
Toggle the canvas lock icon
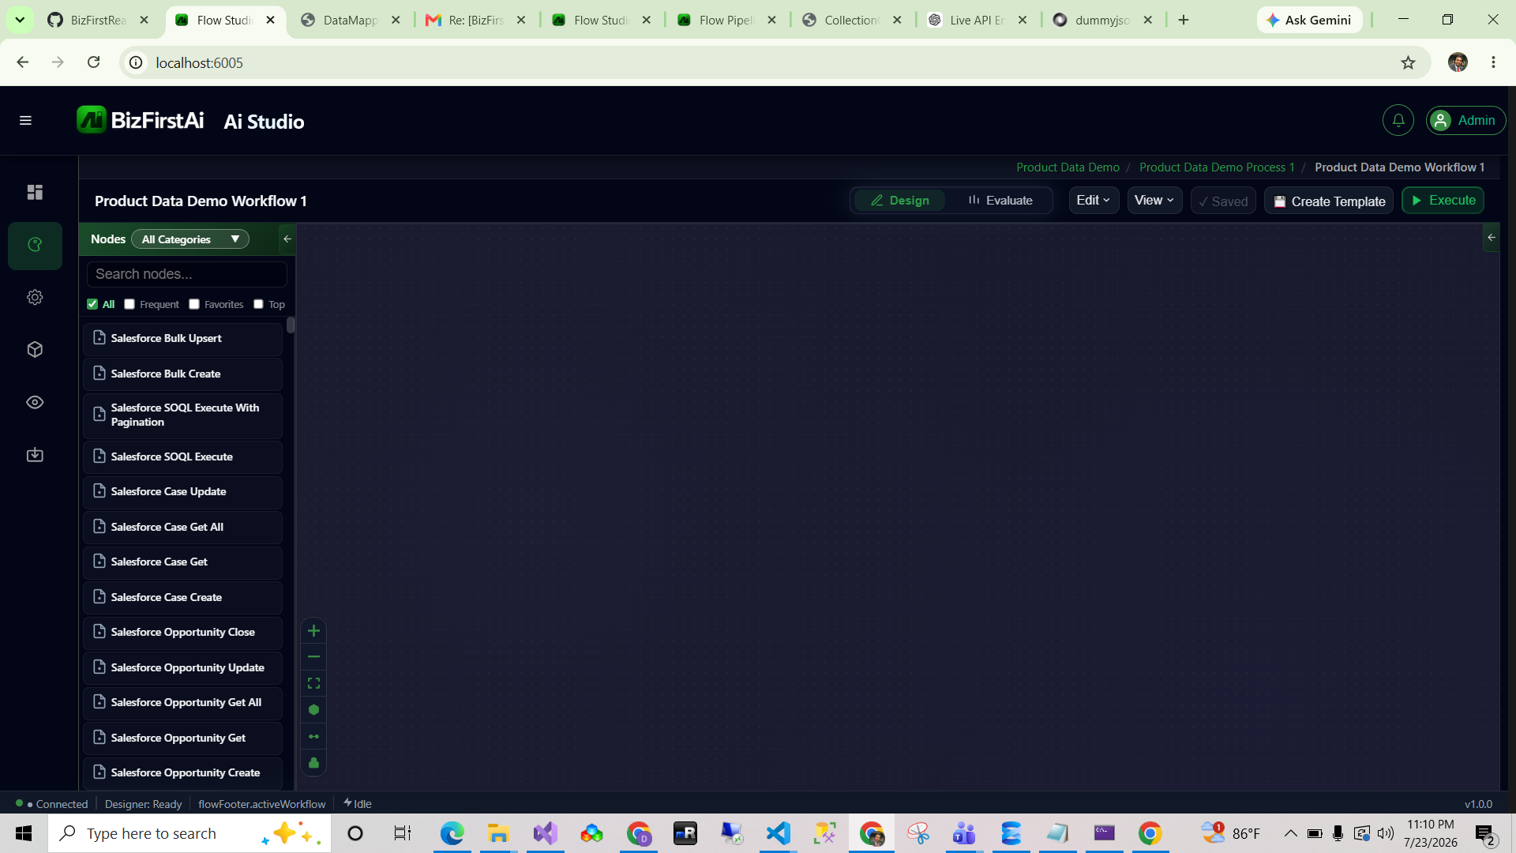[313, 762]
